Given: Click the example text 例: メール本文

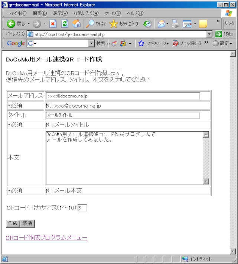Looking at the screenshot, I should point(64,191).
